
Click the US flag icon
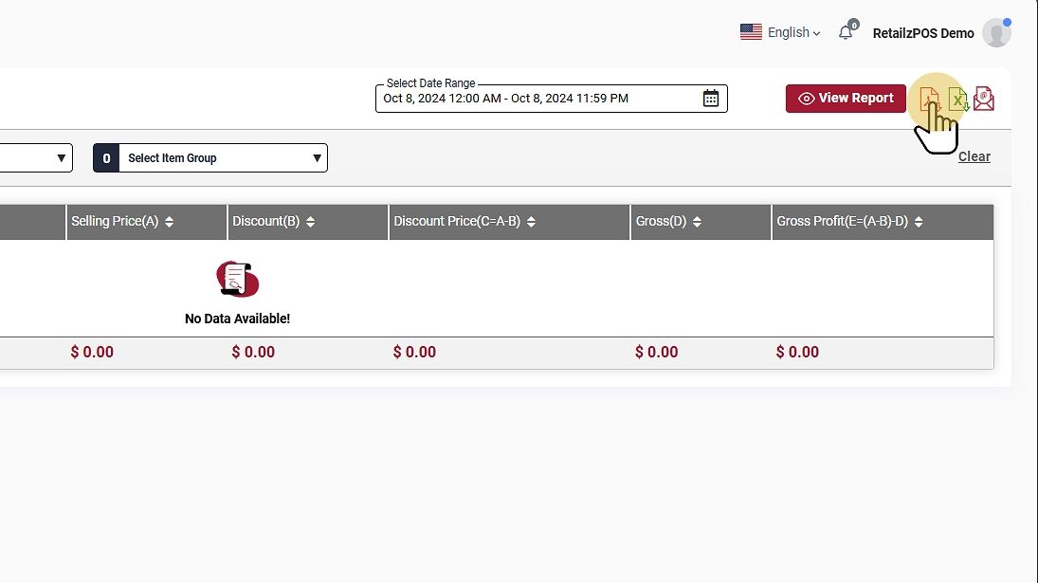(751, 32)
